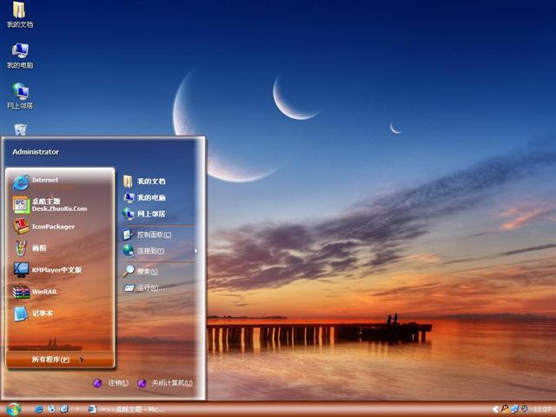Click the 注销 (Log Off) button
Image resolution: width=556 pixels, height=417 pixels.
(x=111, y=383)
